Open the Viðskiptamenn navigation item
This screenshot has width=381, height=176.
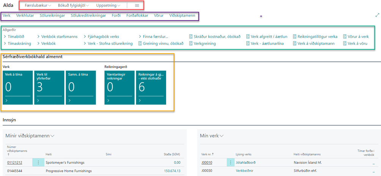(x=182, y=16)
